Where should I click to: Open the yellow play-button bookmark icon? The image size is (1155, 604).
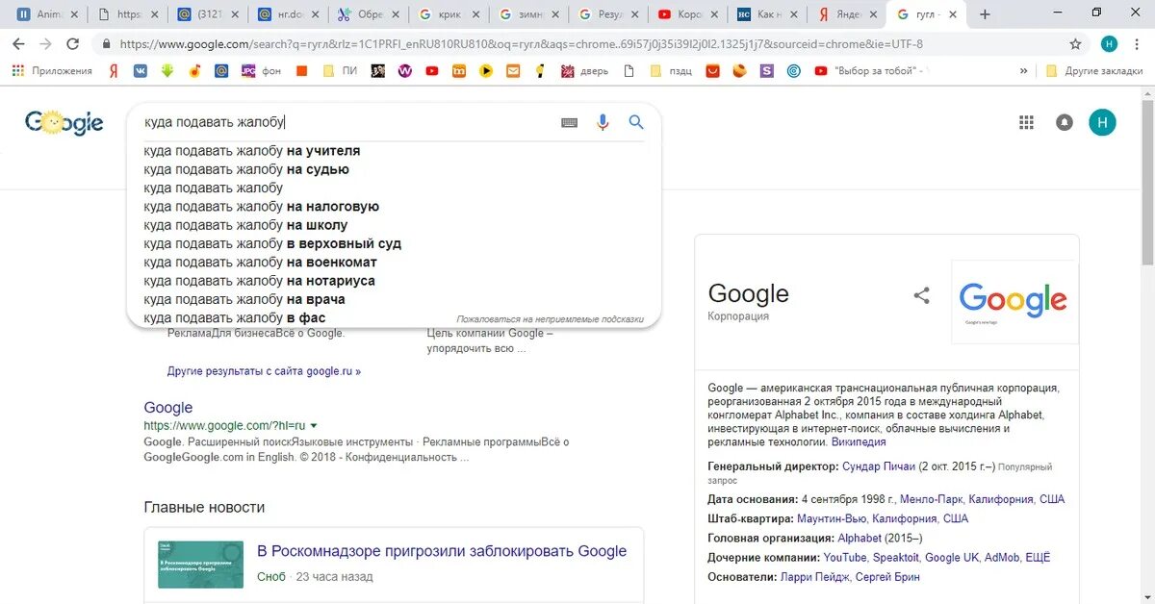(486, 70)
